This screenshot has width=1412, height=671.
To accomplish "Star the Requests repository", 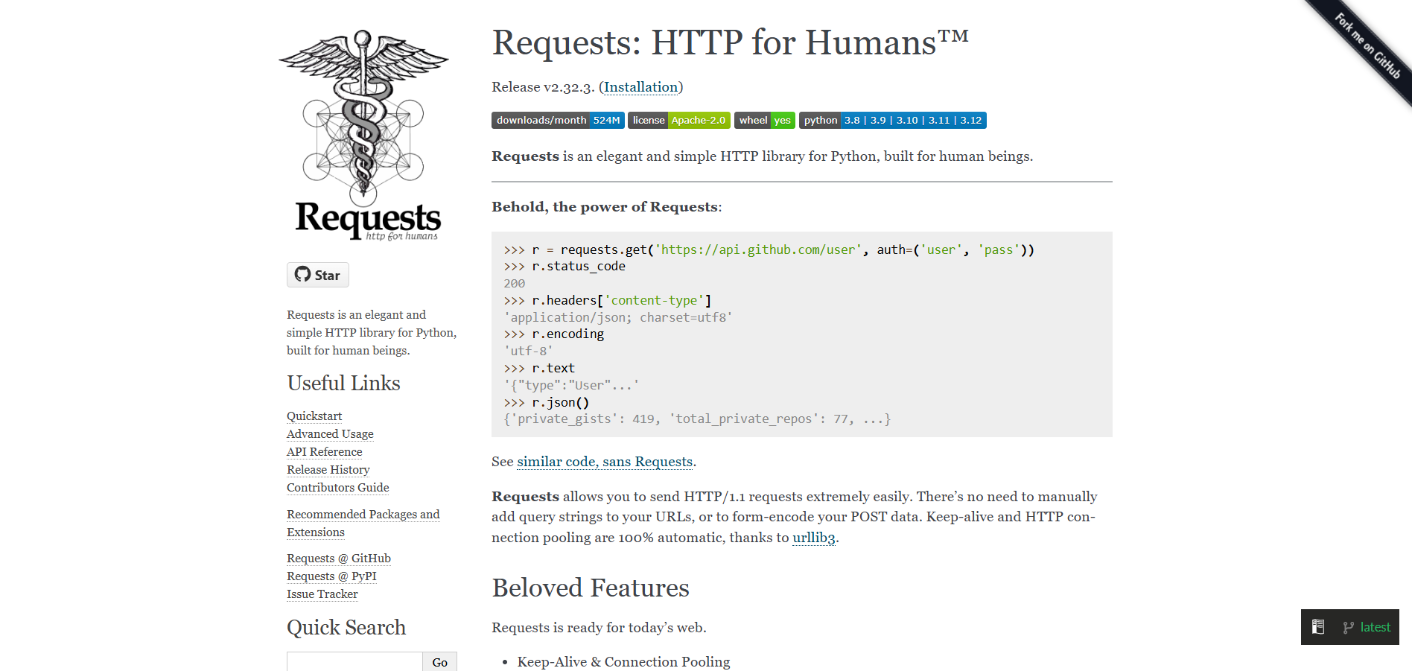I will click(317, 274).
